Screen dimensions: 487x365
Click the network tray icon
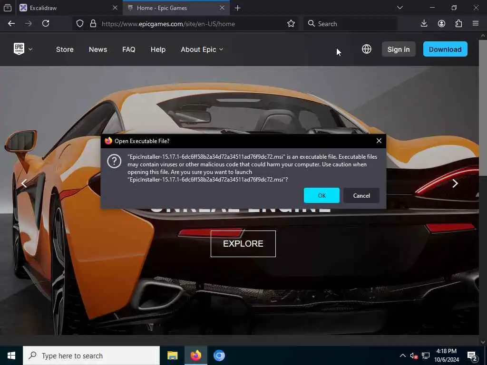pos(426,355)
